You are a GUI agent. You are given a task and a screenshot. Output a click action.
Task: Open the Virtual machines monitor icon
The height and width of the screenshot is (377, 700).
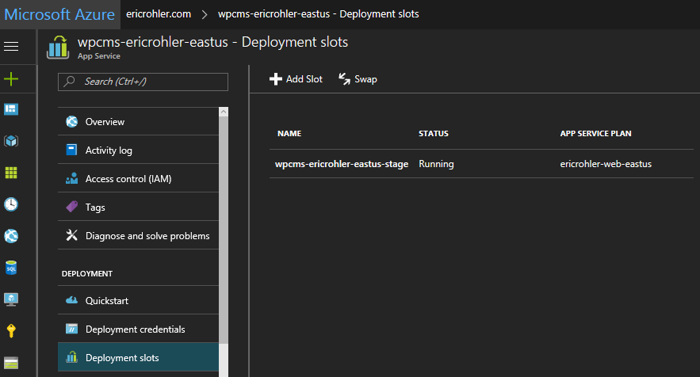click(11, 299)
